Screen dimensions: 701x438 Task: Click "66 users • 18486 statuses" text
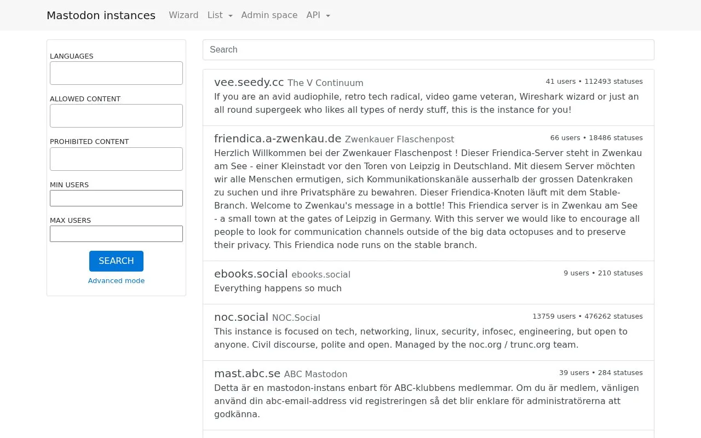pyautogui.click(x=596, y=138)
